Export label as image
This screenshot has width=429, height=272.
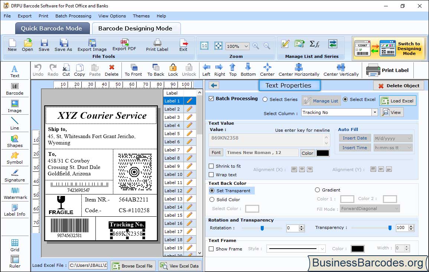click(x=92, y=45)
